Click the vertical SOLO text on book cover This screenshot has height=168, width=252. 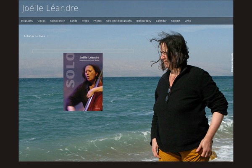(x=70, y=76)
